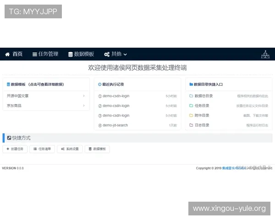
Task: Click gray folder icon beside 日志目录
Action: [191, 125]
